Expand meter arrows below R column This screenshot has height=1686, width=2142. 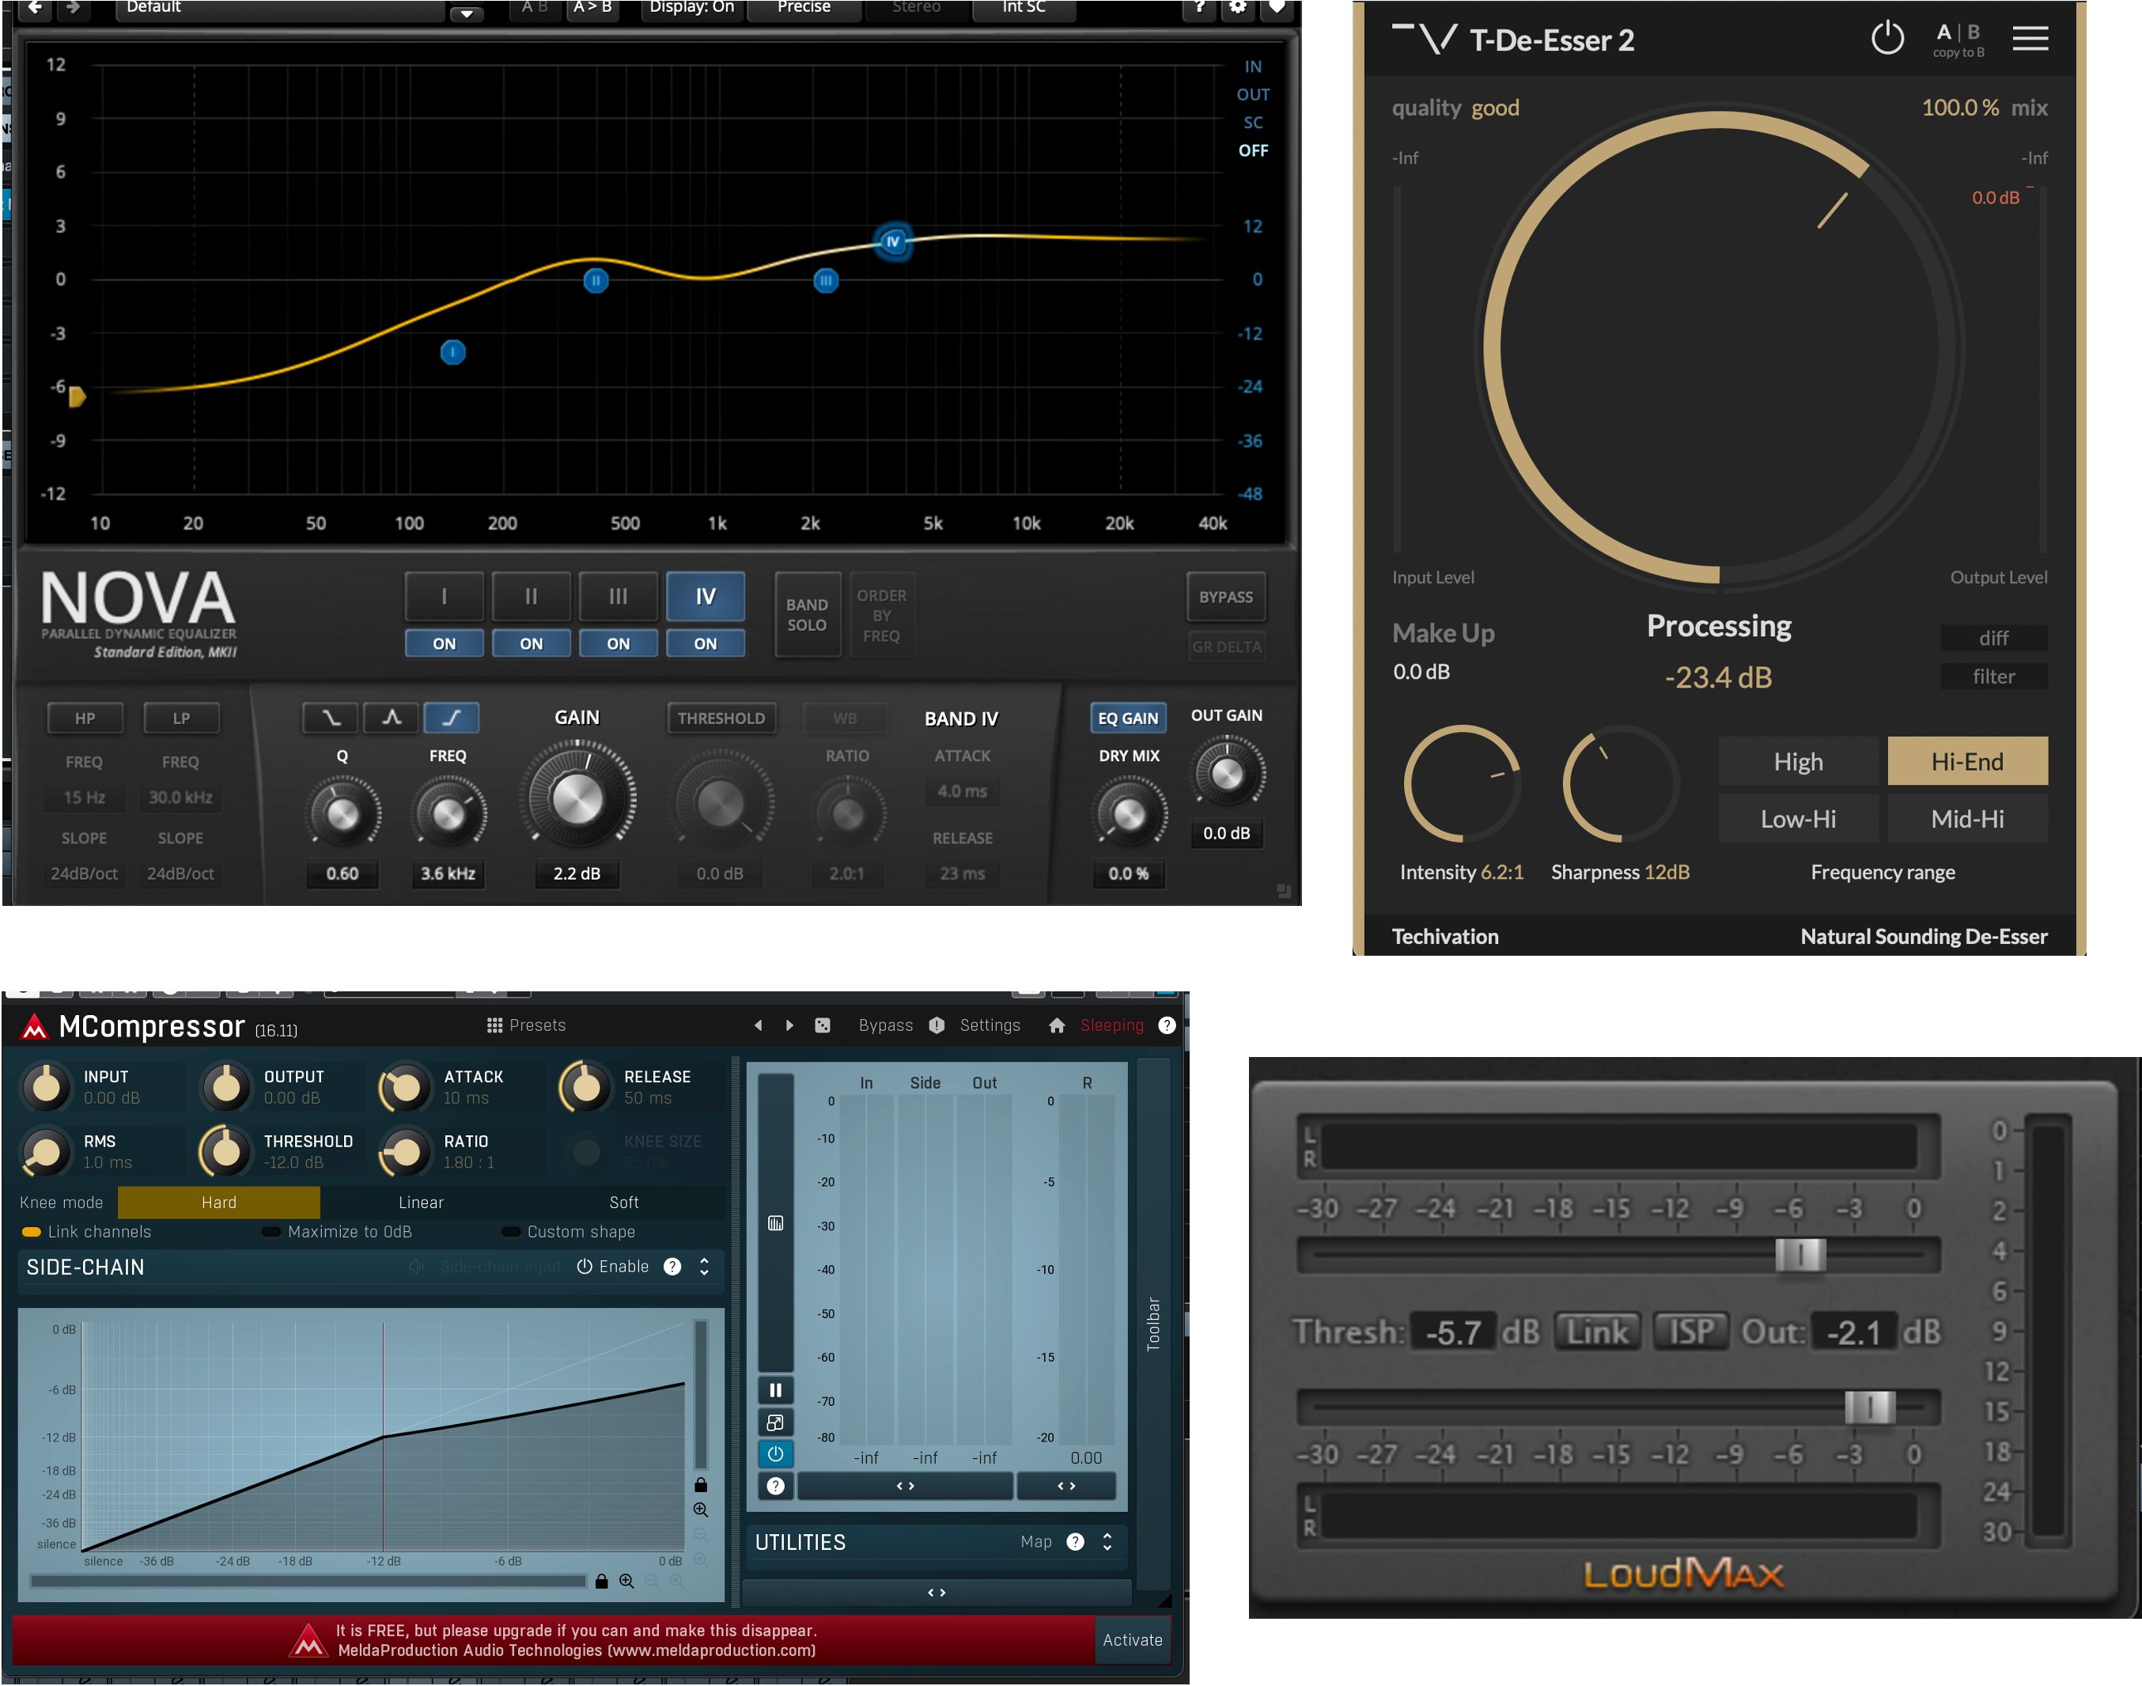(x=1066, y=1486)
